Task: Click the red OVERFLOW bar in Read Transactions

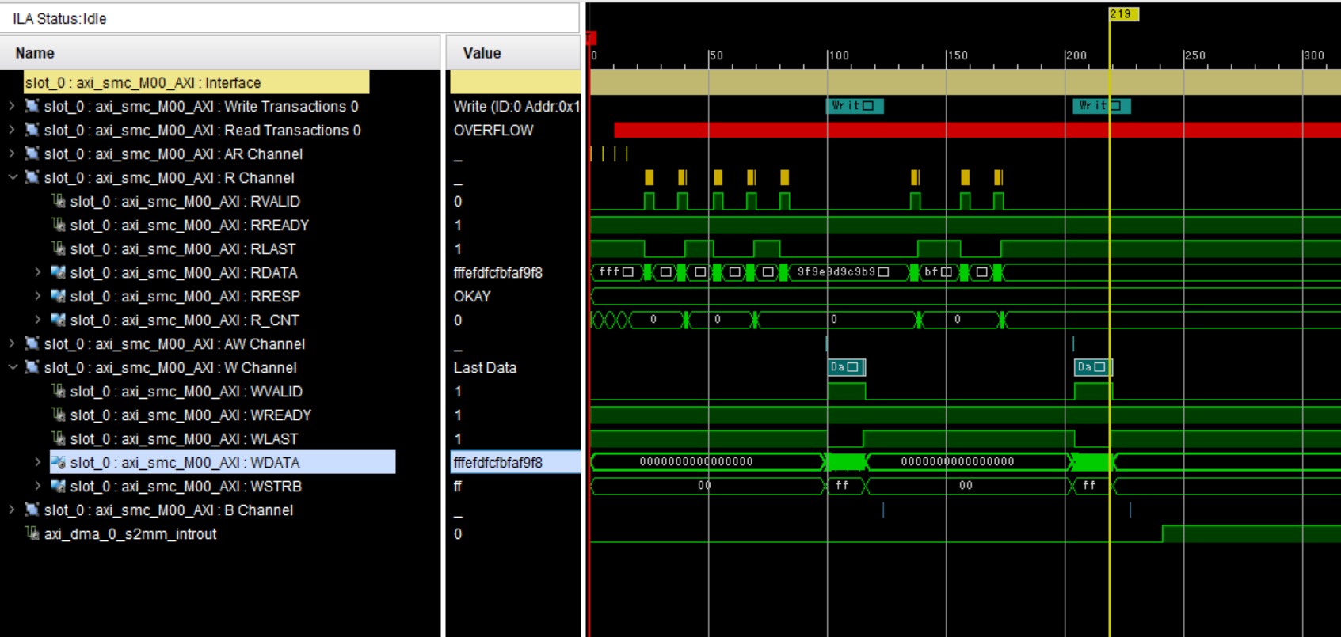Action: pos(977,130)
